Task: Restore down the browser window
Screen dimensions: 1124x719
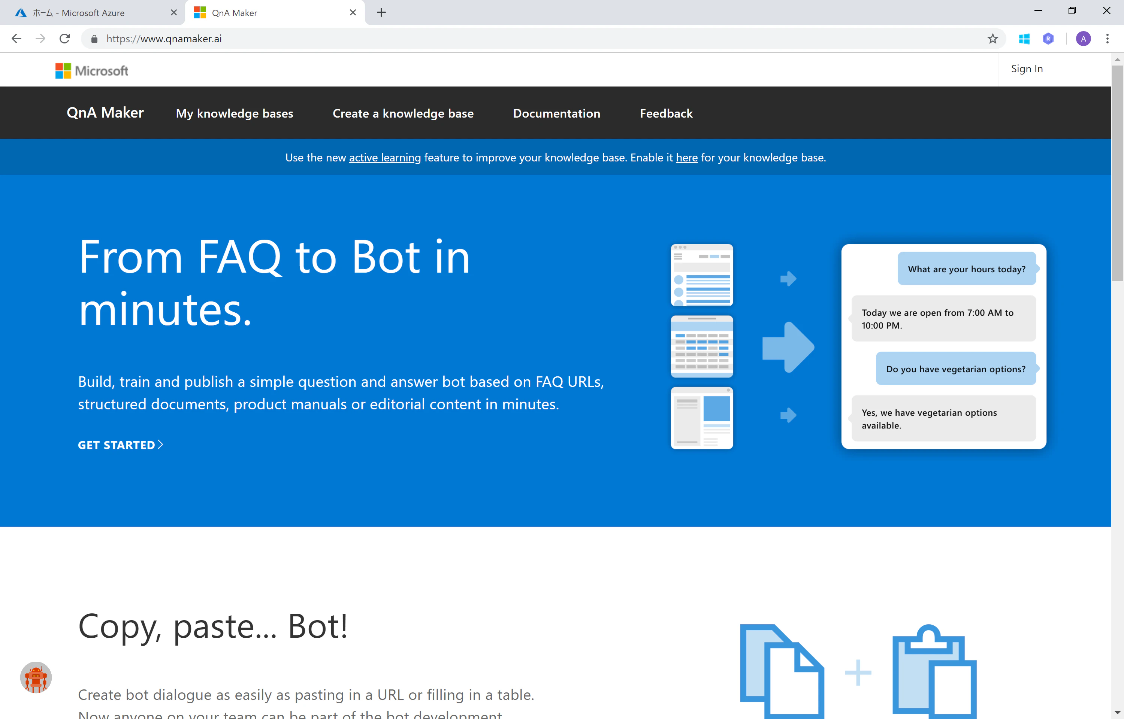Action: point(1072,11)
